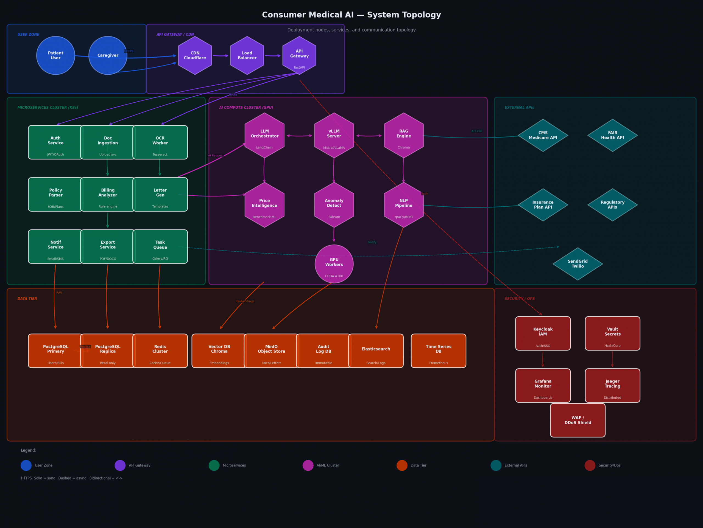Click the Auth Service box
703x528 pixels.
tap(56, 142)
